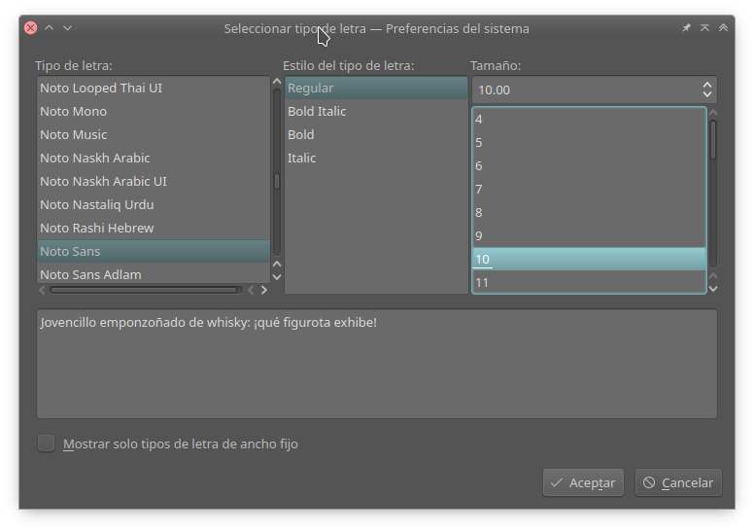Select Noto Looped Thai UI font
The width and height of the screenshot is (754, 532).
(x=154, y=89)
